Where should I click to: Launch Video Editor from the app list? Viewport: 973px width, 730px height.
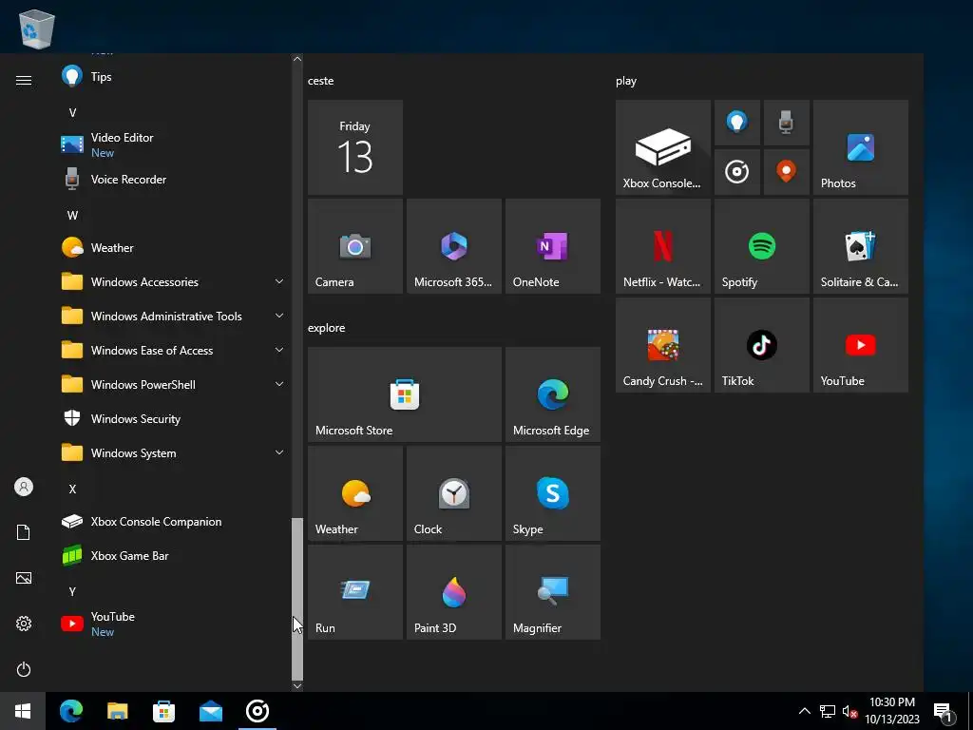tap(174, 144)
